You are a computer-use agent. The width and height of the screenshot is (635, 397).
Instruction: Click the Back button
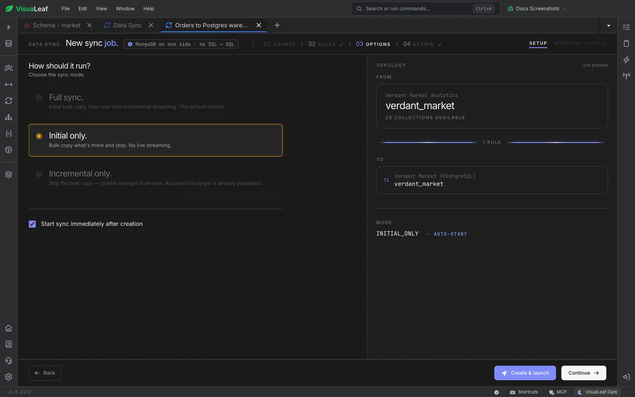coord(45,373)
